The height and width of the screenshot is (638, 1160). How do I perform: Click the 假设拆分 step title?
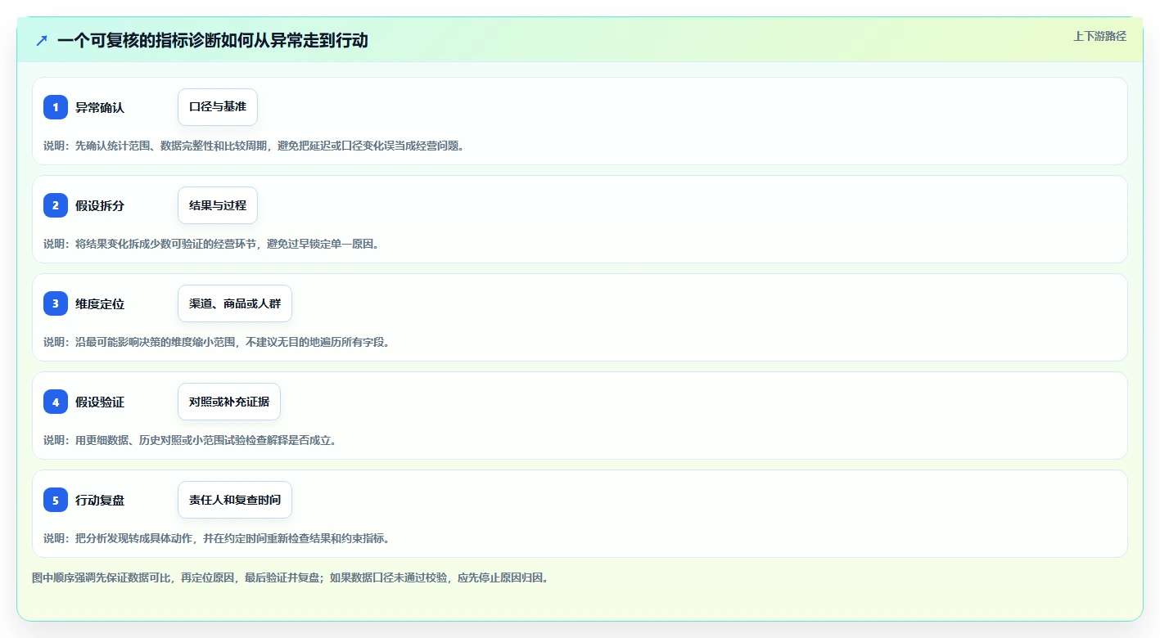point(100,205)
